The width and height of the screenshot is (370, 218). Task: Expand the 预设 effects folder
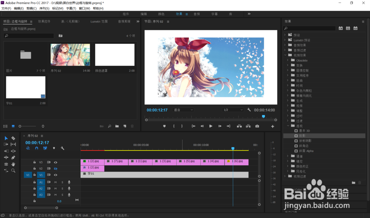tap(285, 35)
